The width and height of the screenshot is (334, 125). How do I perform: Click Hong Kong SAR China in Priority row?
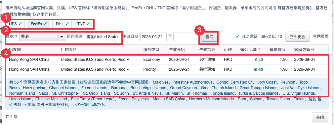click(29, 69)
